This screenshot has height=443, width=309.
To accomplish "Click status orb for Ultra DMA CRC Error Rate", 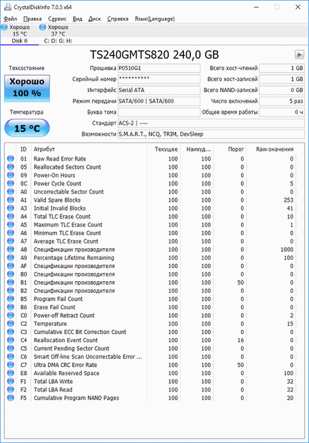I will point(10,365).
